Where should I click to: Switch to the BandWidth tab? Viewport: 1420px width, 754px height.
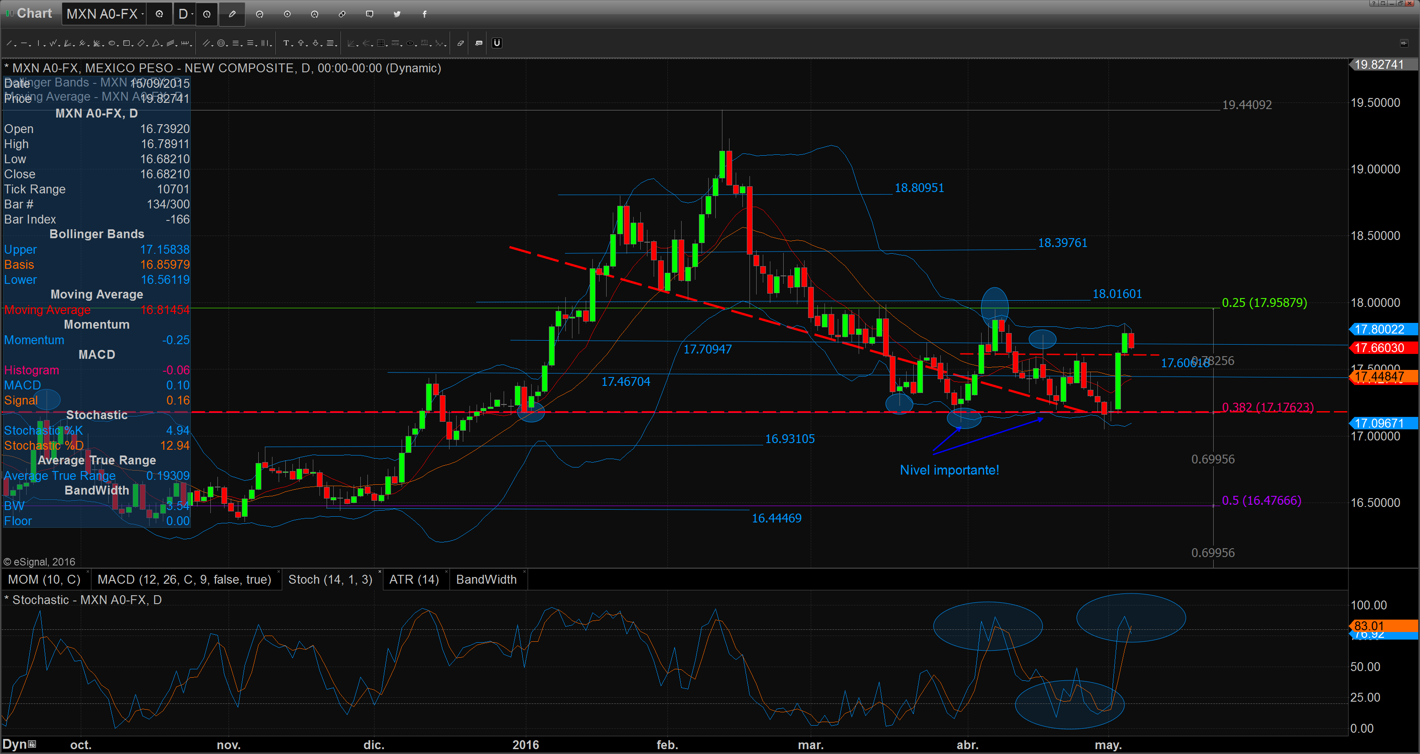tap(487, 579)
